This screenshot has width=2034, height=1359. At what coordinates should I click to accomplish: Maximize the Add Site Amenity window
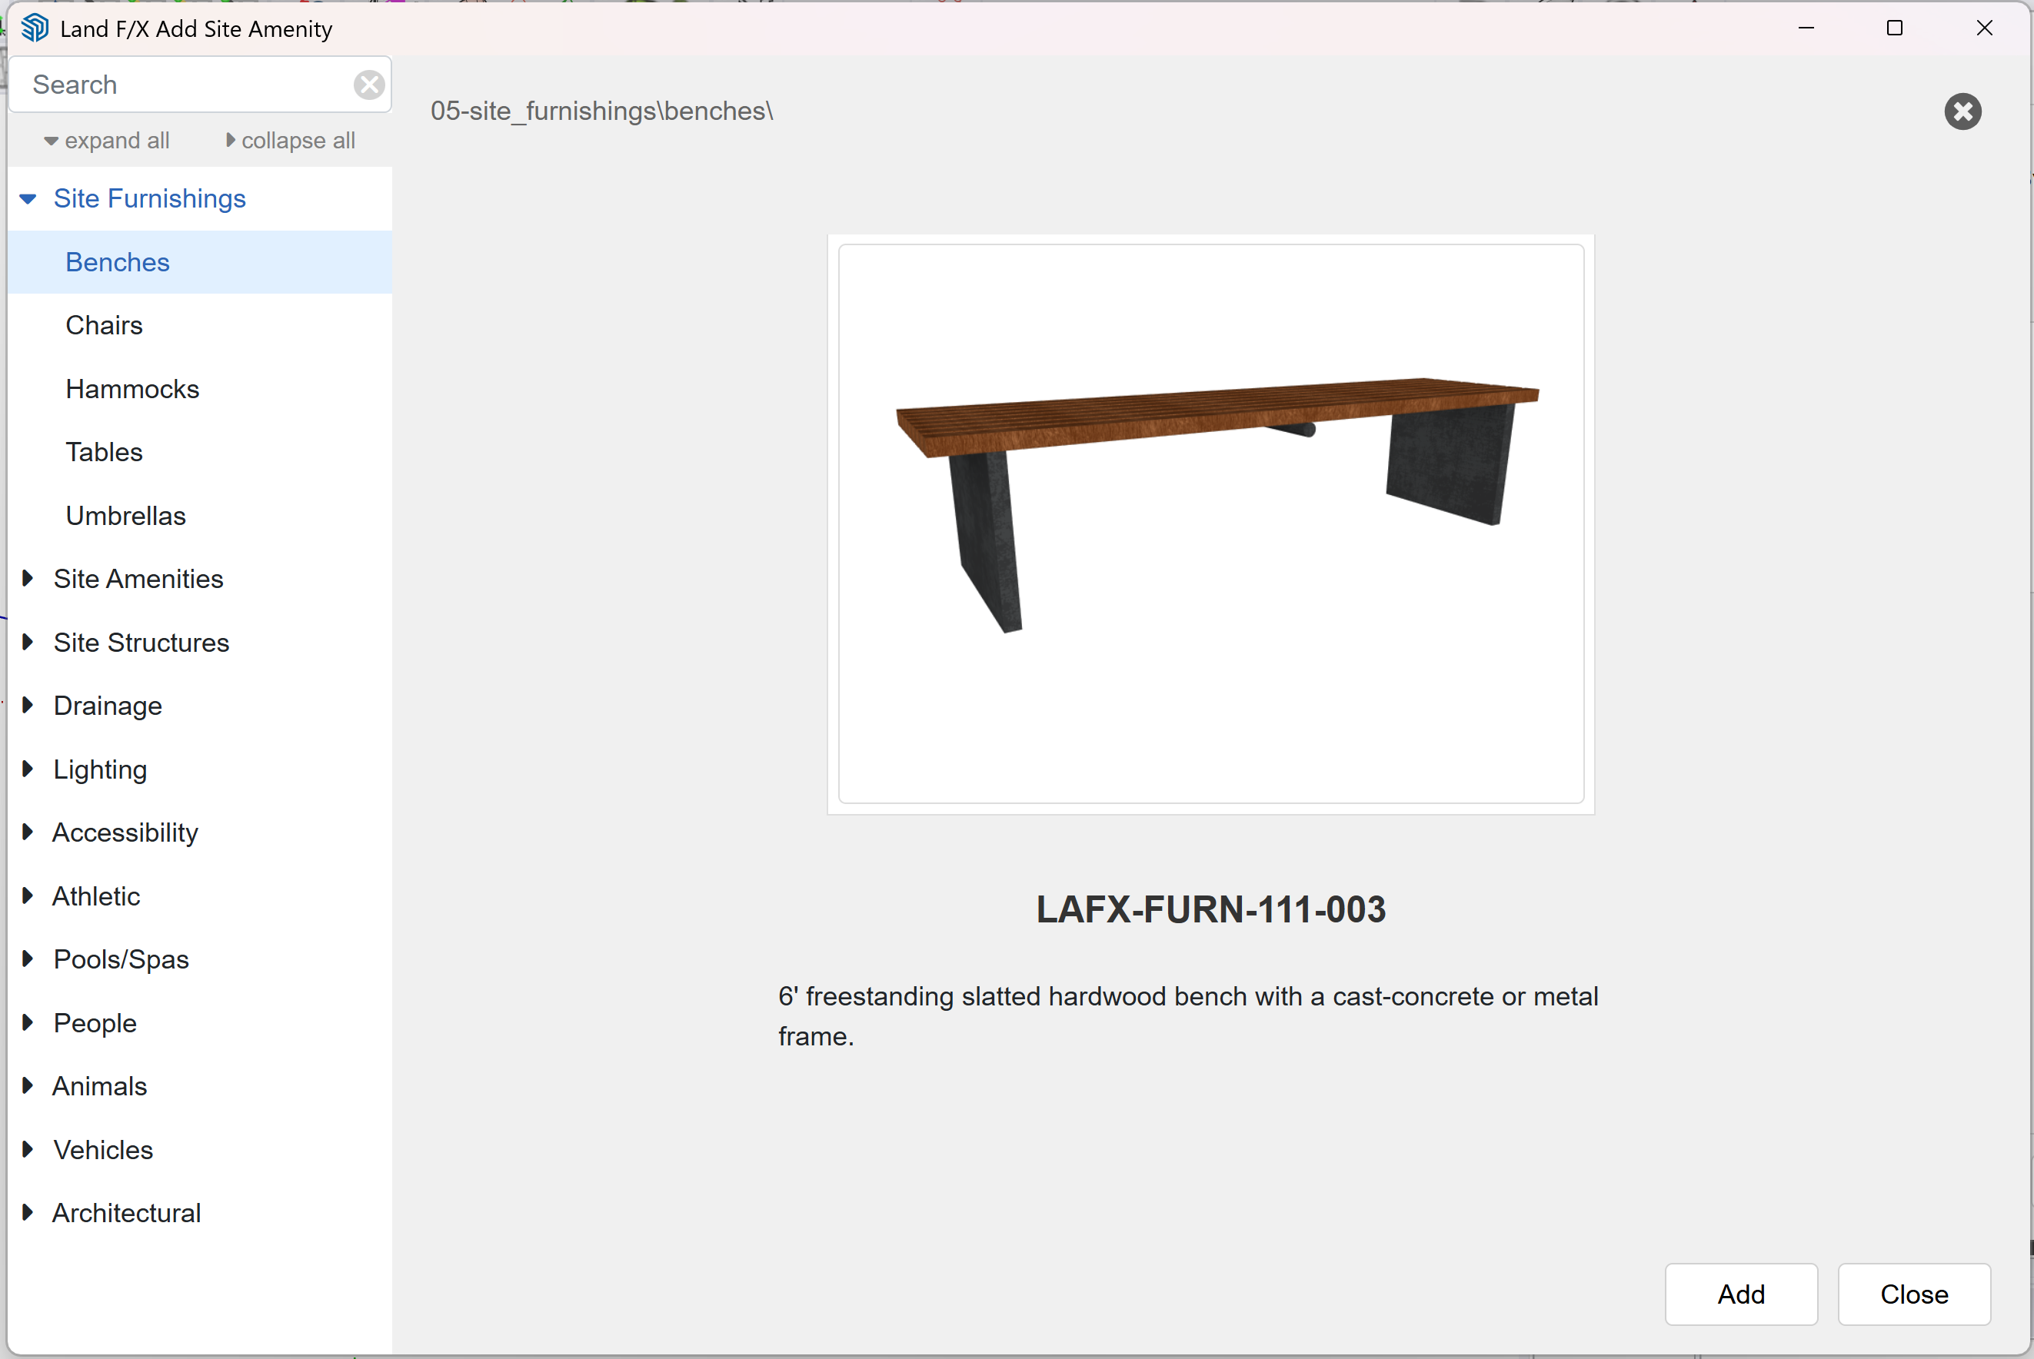(x=1894, y=28)
